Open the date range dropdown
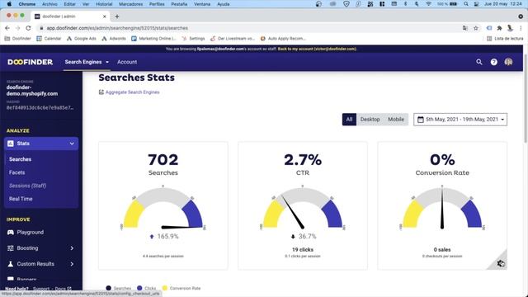The height and width of the screenshot is (297, 528). 460,120
